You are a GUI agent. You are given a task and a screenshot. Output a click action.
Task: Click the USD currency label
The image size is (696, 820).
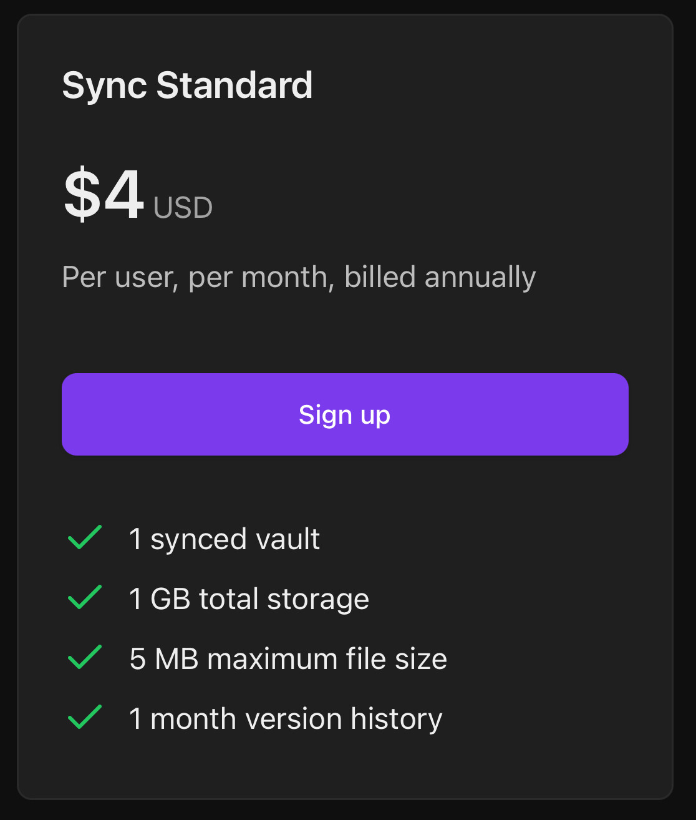click(x=183, y=208)
